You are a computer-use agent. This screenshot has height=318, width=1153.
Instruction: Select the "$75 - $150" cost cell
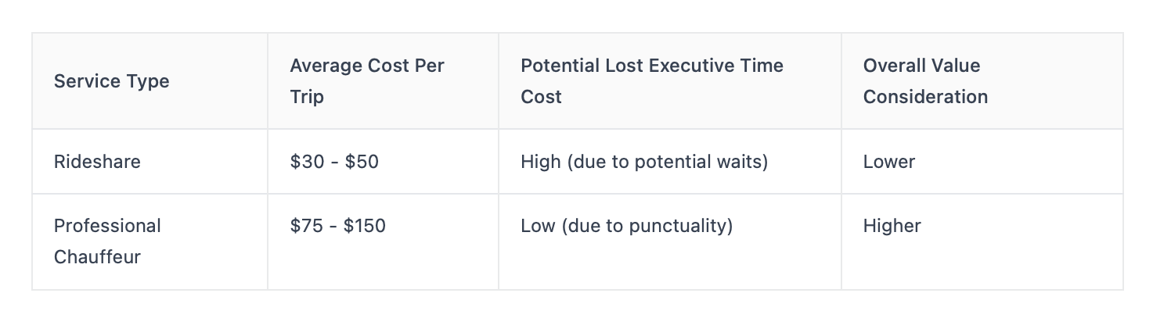(x=337, y=226)
